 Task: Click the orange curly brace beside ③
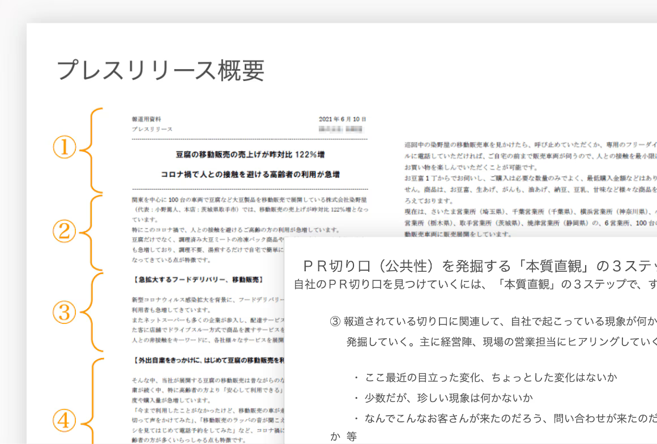(x=89, y=312)
